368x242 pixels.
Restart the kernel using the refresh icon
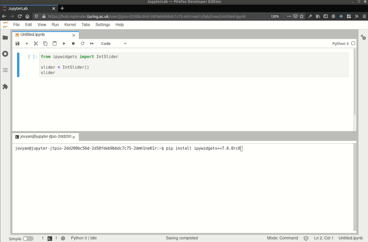[82, 44]
